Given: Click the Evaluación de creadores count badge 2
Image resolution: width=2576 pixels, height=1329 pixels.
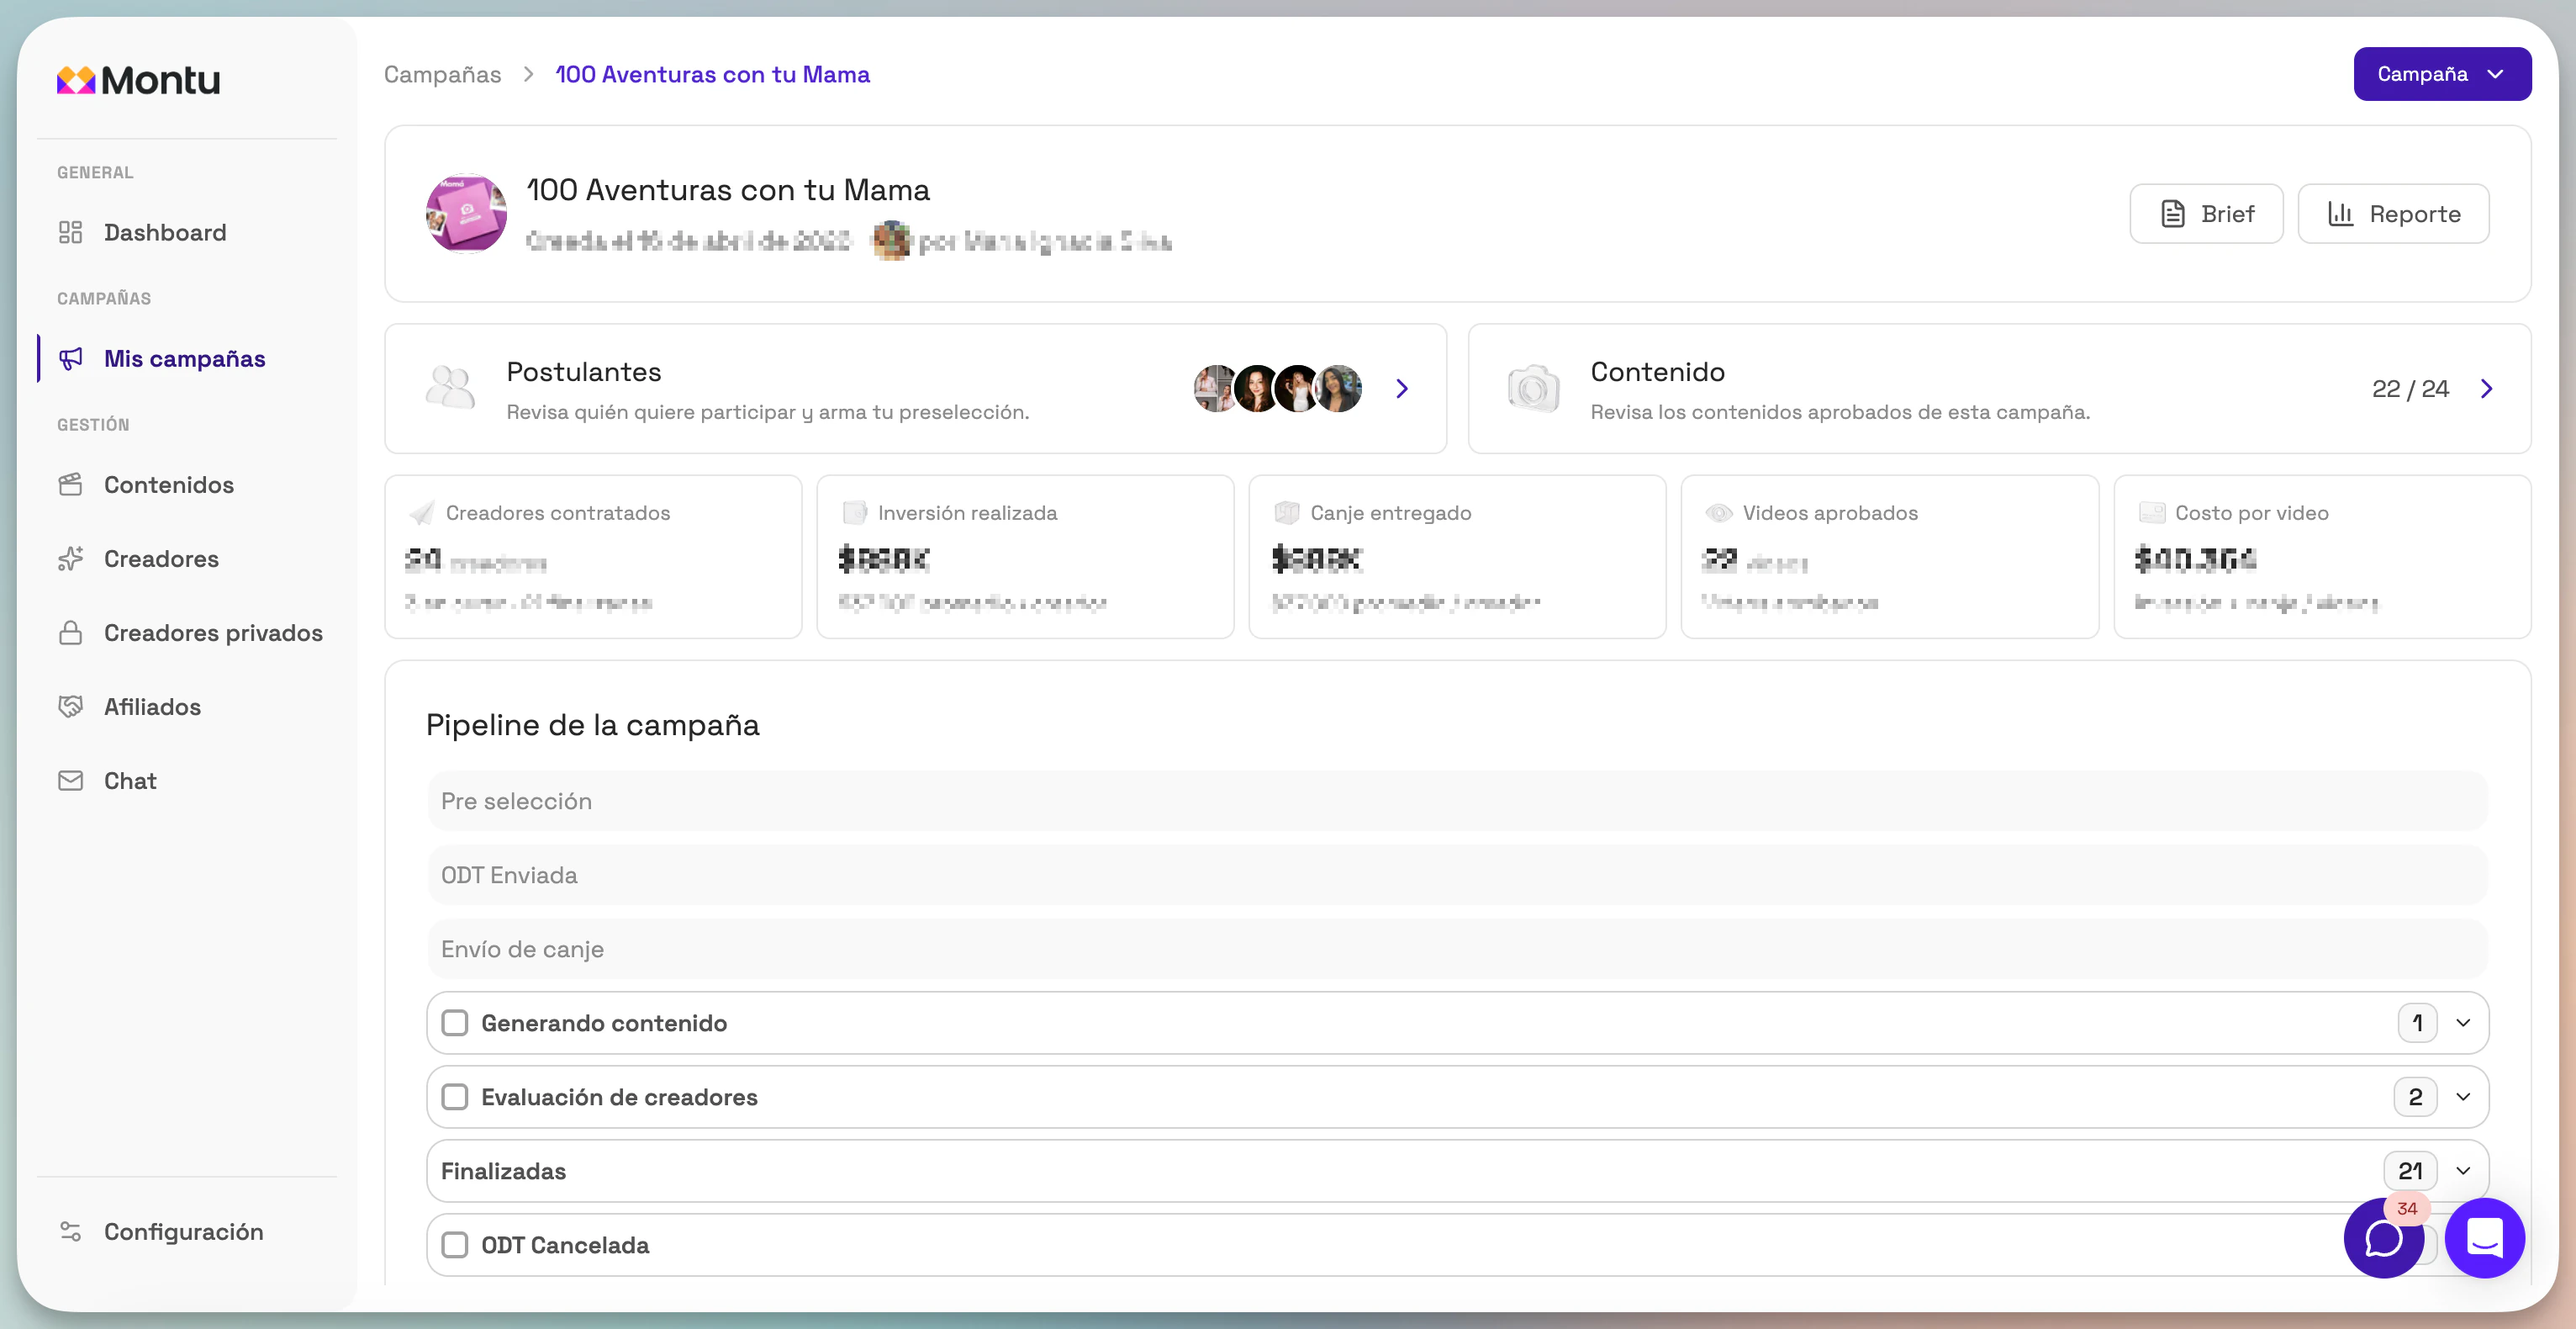Looking at the screenshot, I should point(2415,1097).
